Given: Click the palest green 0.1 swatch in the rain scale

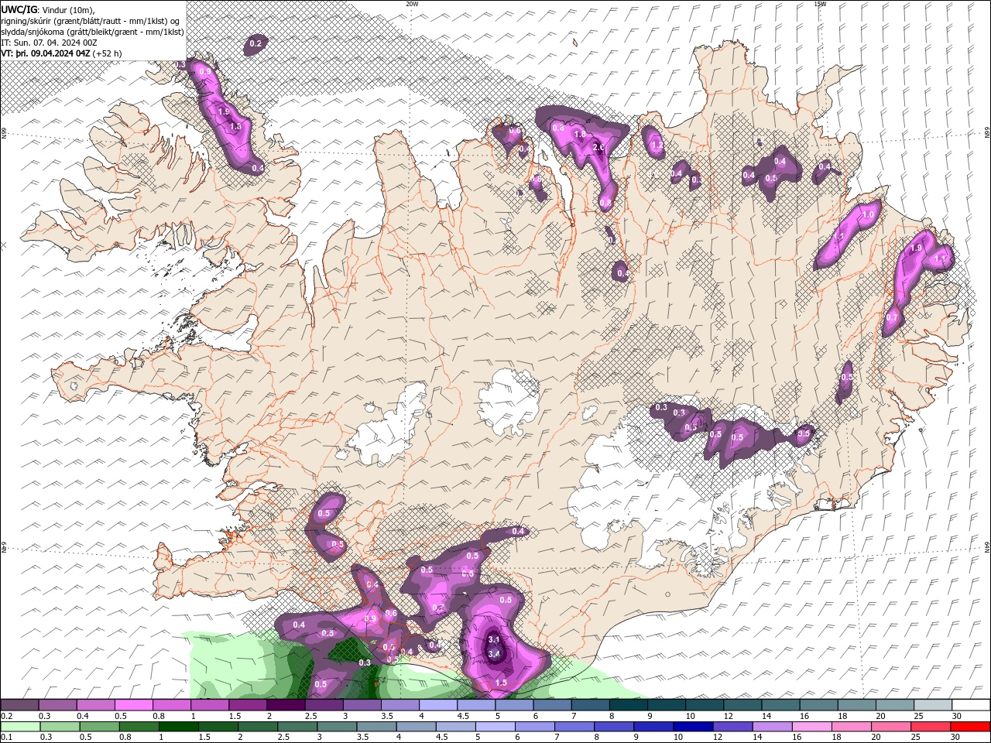Looking at the screenshot, I should [19, 727].
